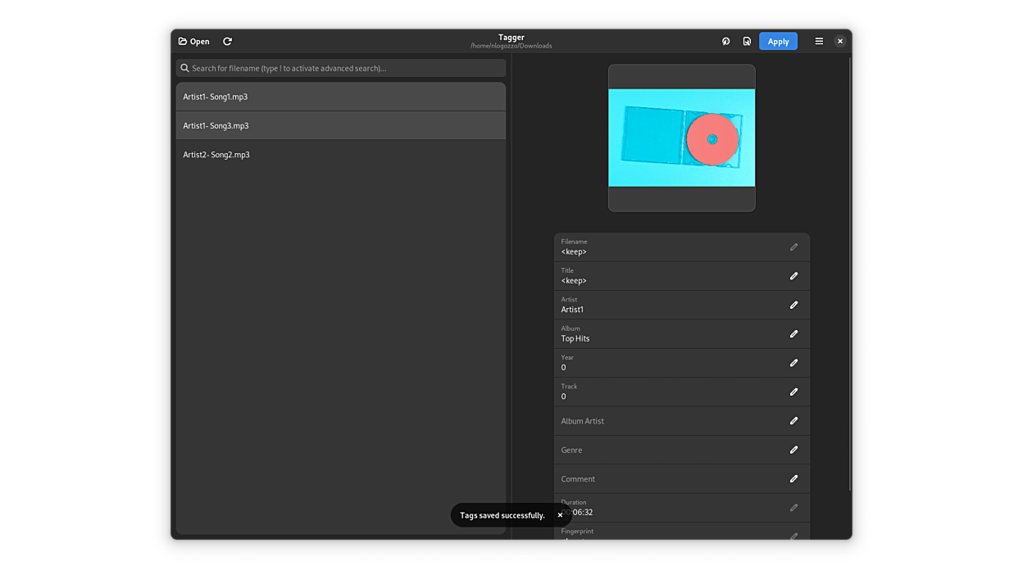Image resolution: width=1023 pixels, height=575 pixels.
Task: Close the Tagger window
Action: pos(840,41)
